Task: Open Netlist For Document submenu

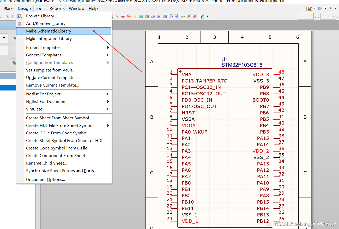Action: click(64, 102)
